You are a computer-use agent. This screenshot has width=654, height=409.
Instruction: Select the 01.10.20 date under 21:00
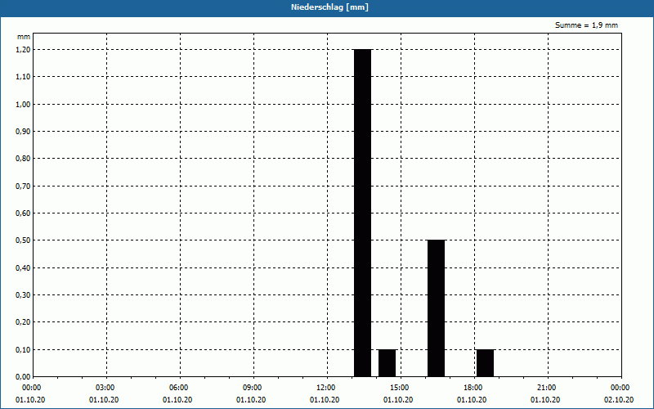click(545, 400)
